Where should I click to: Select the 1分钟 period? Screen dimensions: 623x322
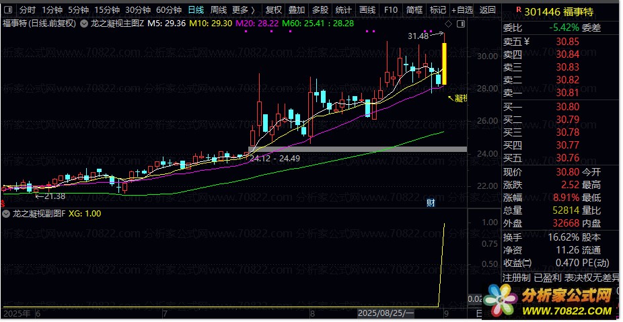click(x=52, y=10)
